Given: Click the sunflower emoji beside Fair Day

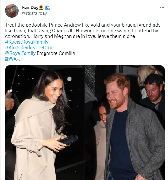Looking at the screenshot, I should tap(41, 8).
